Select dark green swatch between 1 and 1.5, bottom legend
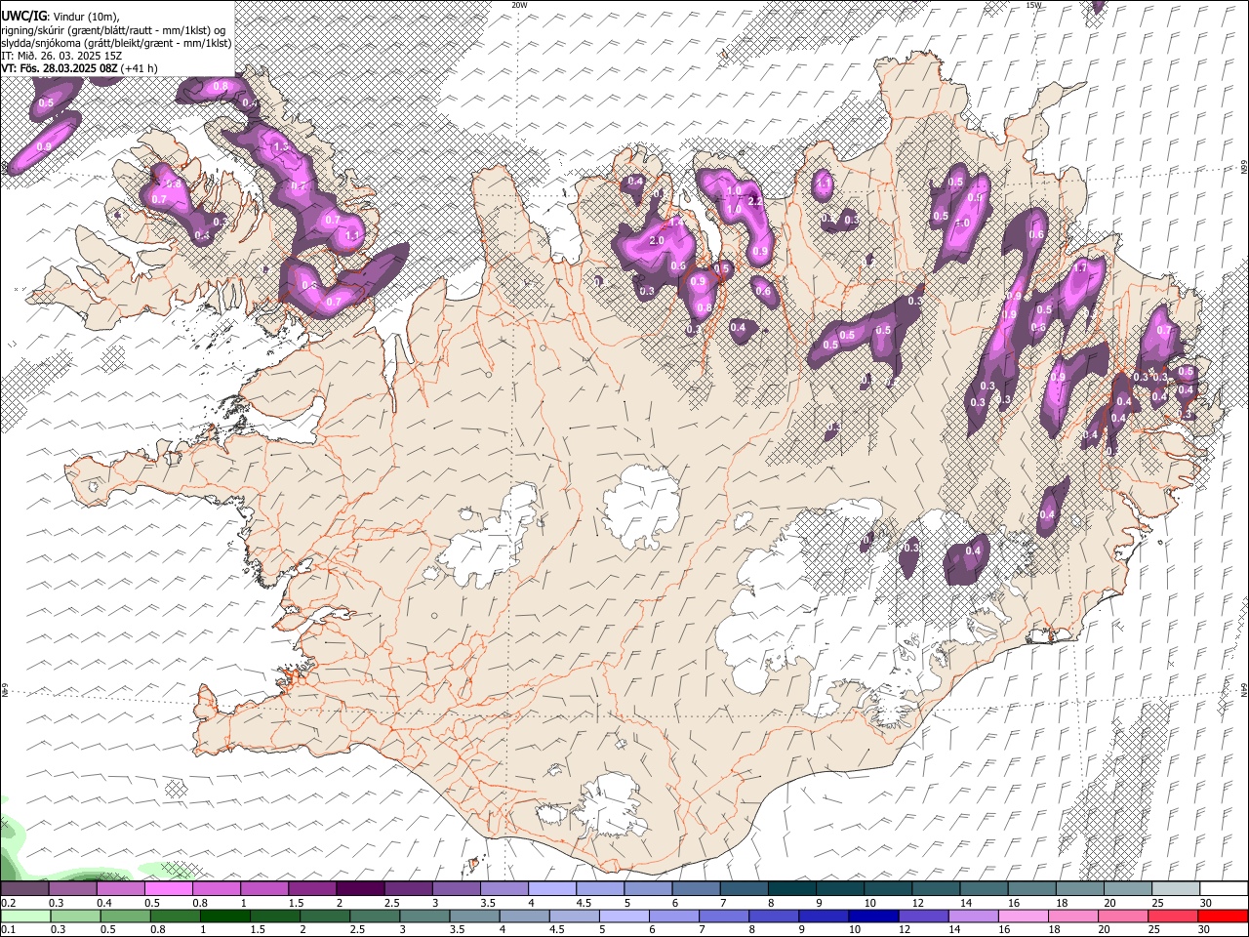 225,916
